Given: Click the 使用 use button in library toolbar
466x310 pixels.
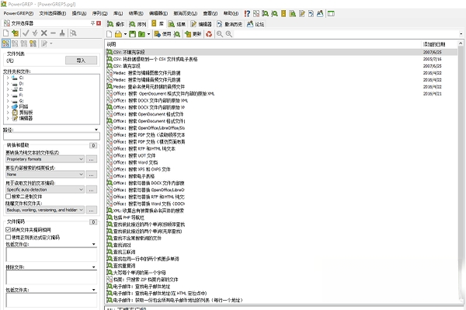Looking at the screenshot, I should [162, 34].
